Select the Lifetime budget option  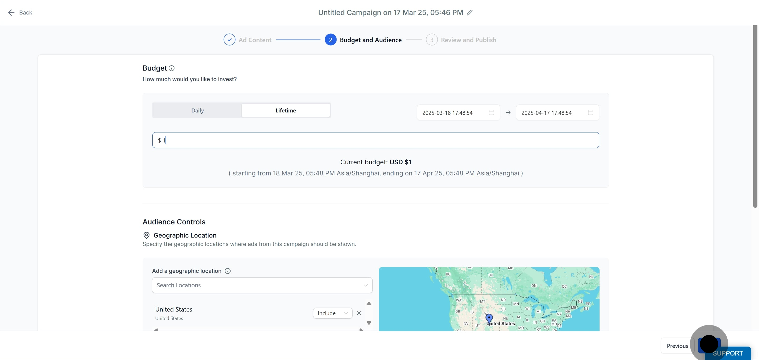coord(285,110)
